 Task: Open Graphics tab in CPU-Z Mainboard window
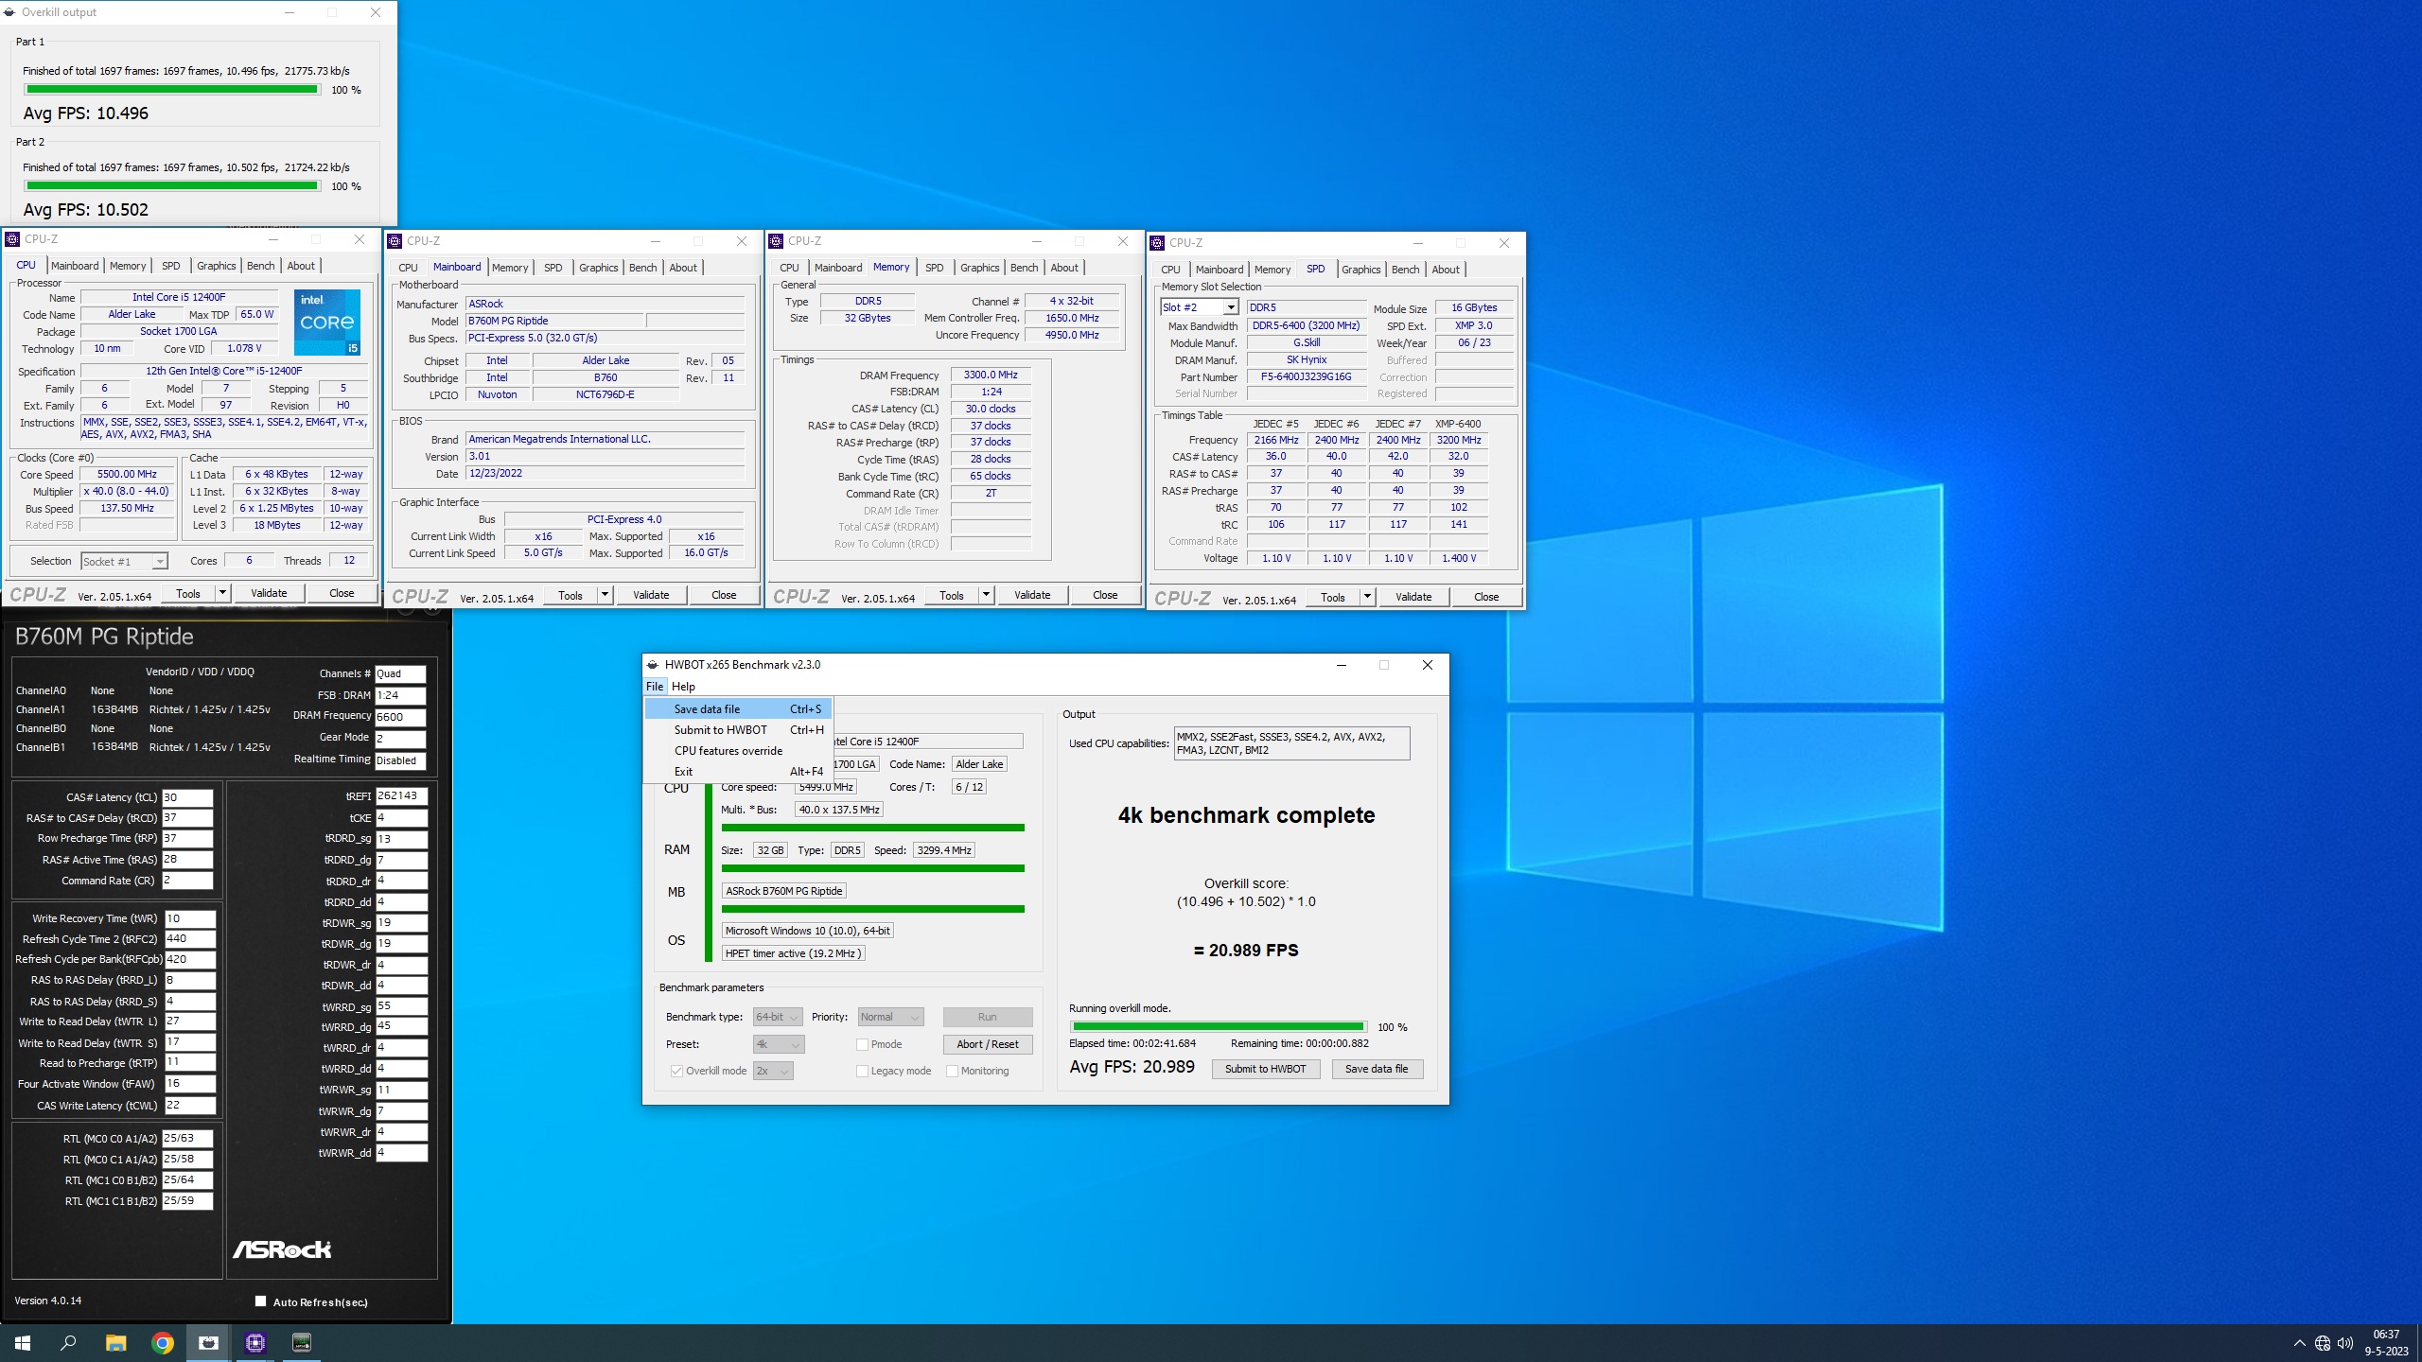click(x=598, y=268)
